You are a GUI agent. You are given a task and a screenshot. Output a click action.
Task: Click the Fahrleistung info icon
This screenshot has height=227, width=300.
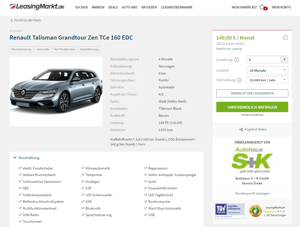point(239,80)
